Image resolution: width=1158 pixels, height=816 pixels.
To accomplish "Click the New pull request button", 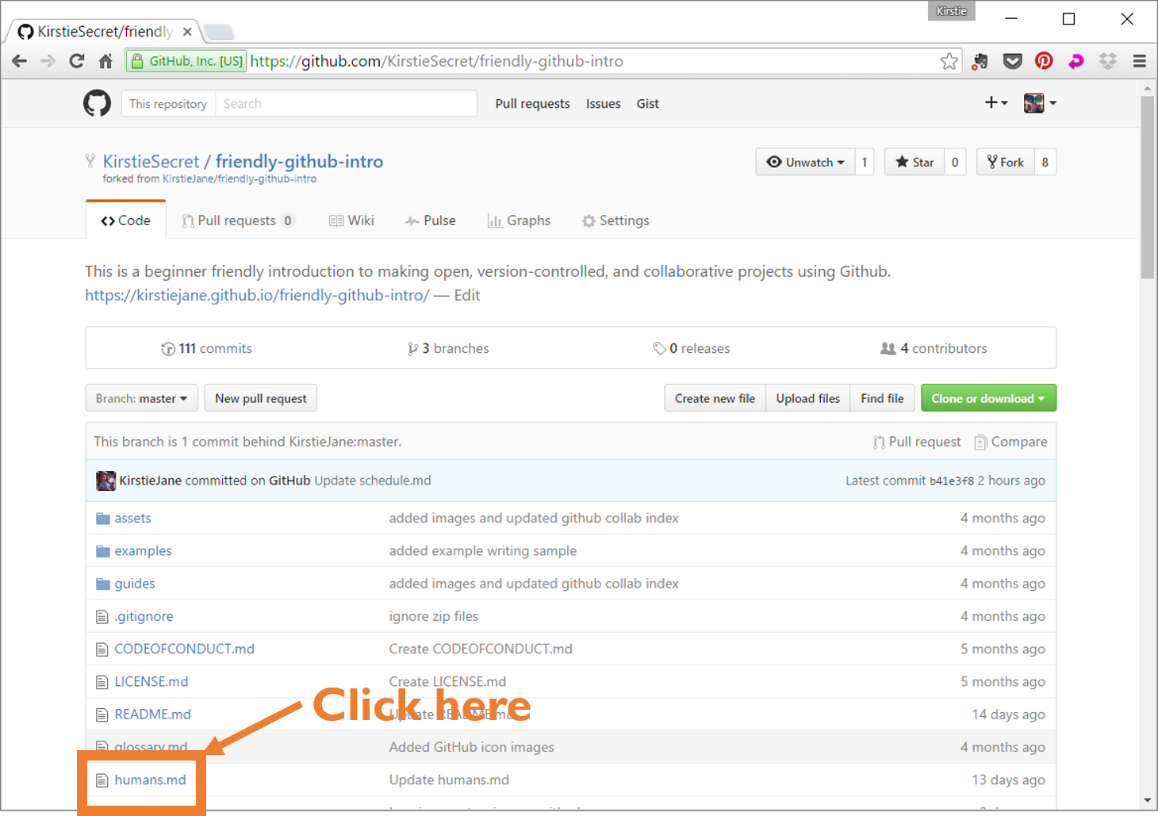I will (x=261, y=398).
